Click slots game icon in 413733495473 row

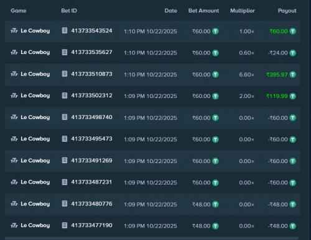pos(14,139)
